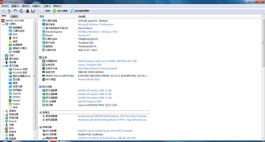This screenshot has height=142, width=265.
Task: Click the back navigation arrow icon
Action: click(3, 11)
